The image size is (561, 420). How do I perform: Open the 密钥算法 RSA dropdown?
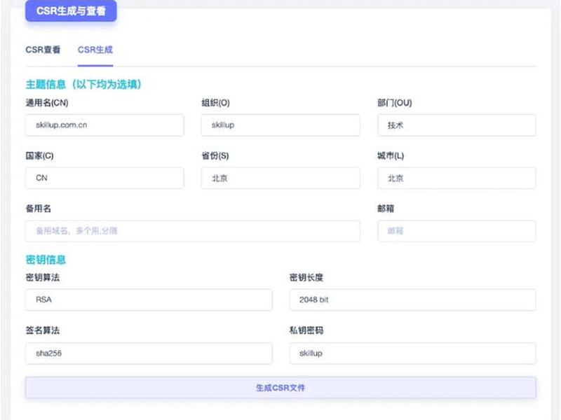pos(149,300)
